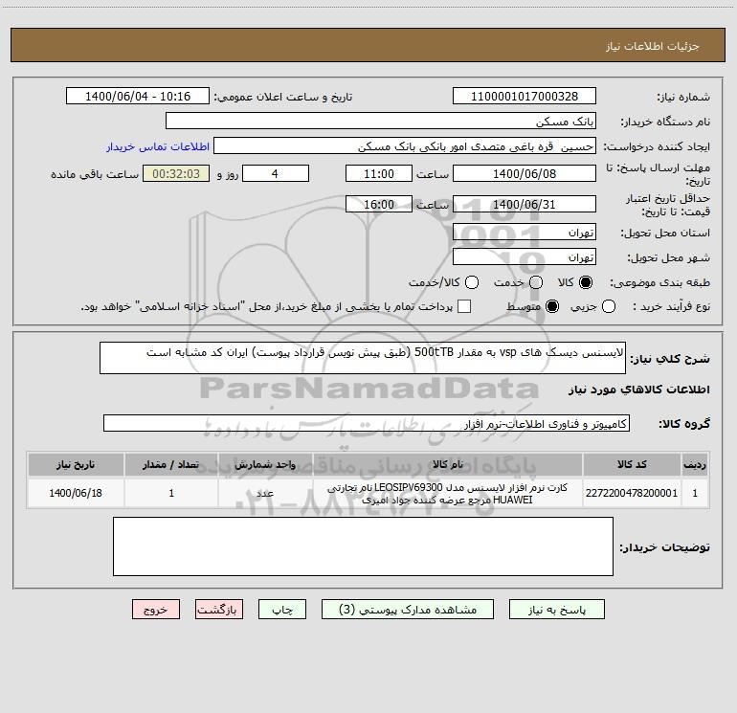
Task: Click the استان محل تحویل field تهران
Action: [x=525, y=233]
